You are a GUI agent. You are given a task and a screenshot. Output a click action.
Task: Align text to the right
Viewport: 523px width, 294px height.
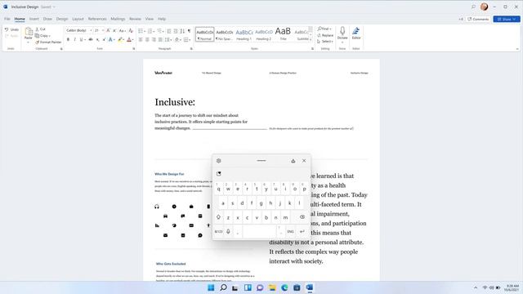pyautogui.click(x=154, y=40)
